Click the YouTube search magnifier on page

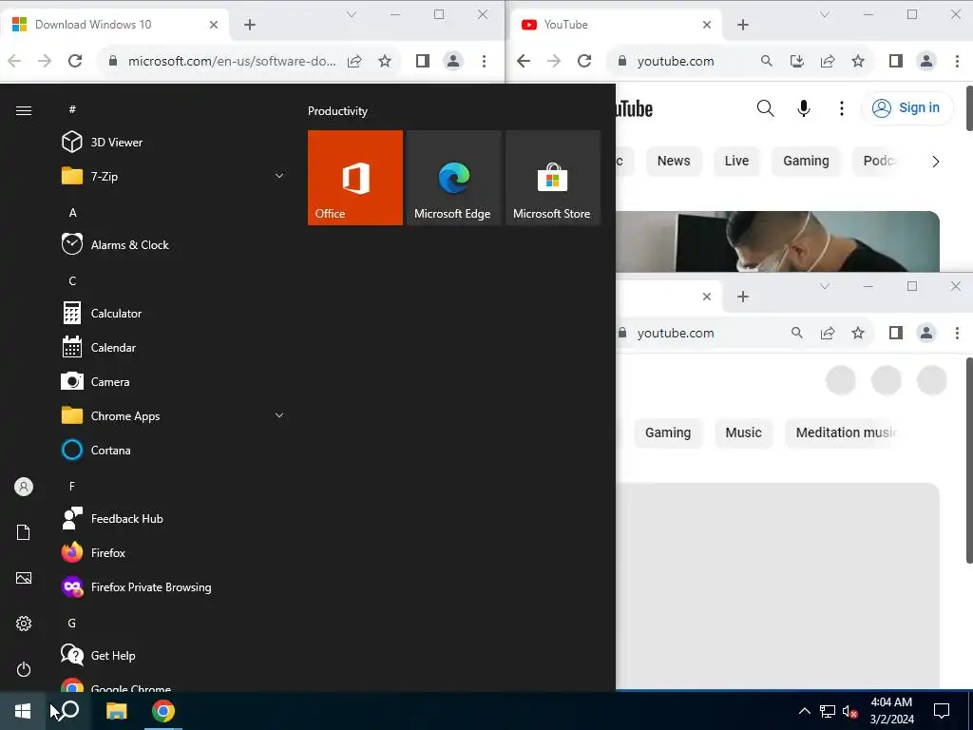click(765, 108)
